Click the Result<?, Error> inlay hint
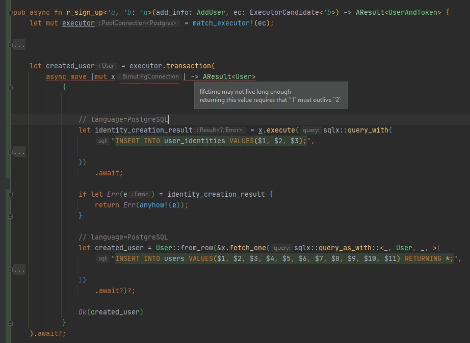 click(x=220, y=130)
